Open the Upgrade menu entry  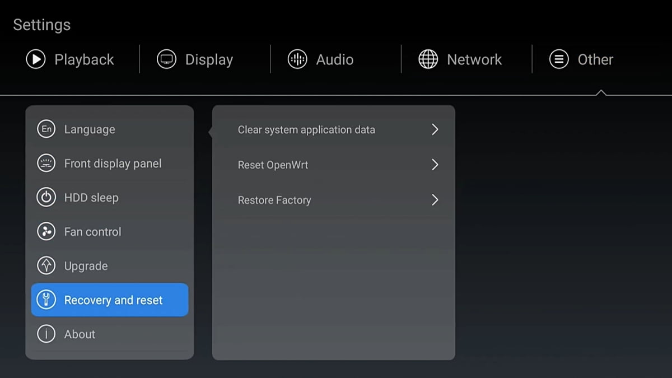click(110, 266)
